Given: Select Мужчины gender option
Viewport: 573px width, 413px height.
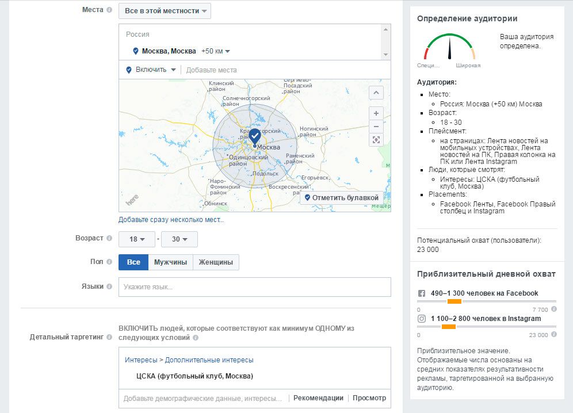Looking at the screenshot, I should click(x=170, y=262).
